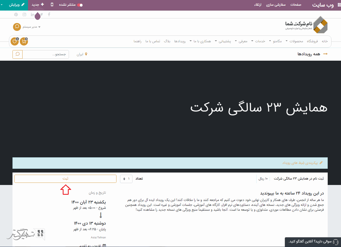Open the wishlist heart icon
The image size is (341, 247).
pyautogui.click(x=15, y=41)
